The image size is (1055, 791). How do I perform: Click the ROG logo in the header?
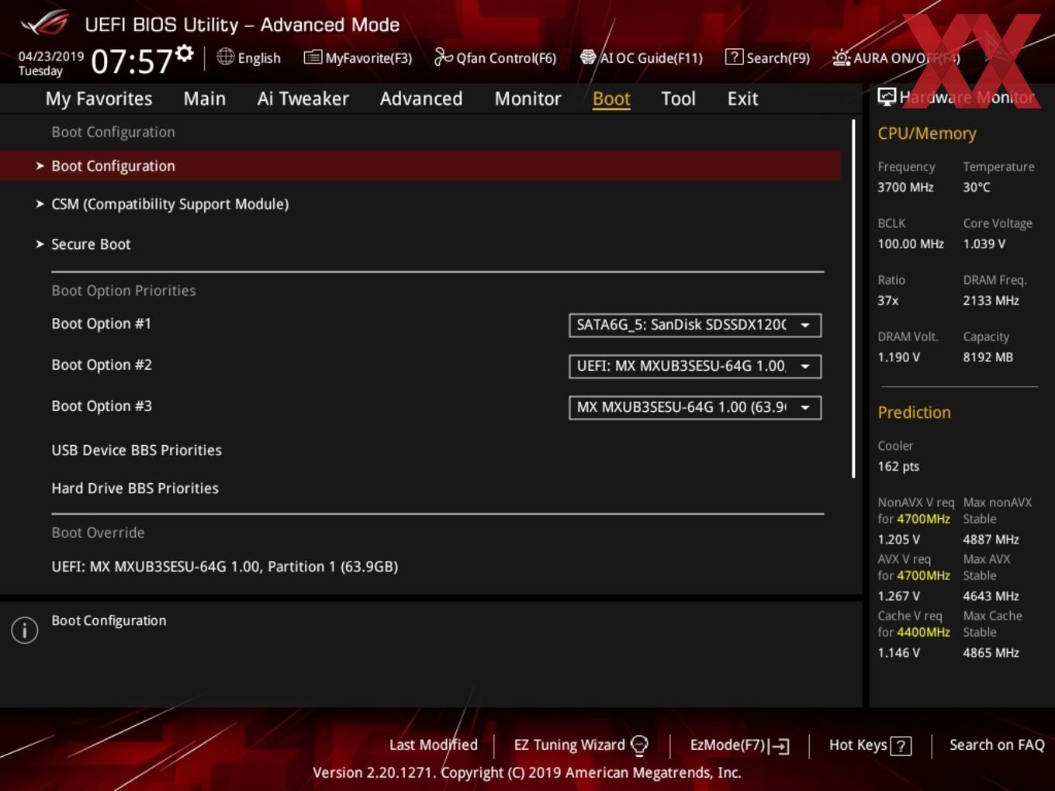click(44, 23)
